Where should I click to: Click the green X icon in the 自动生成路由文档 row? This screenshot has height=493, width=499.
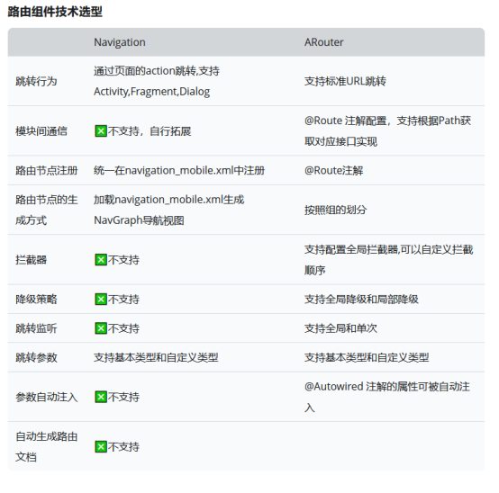click(101, 446)
